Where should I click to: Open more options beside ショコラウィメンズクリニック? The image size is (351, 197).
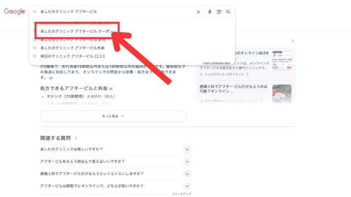click(247, 74)
